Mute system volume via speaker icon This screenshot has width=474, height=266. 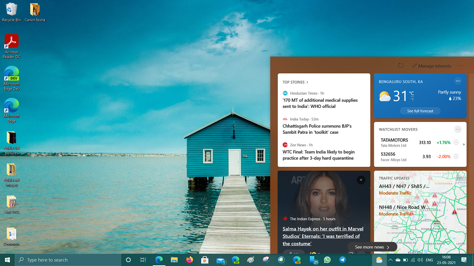[x=421, y=260]
